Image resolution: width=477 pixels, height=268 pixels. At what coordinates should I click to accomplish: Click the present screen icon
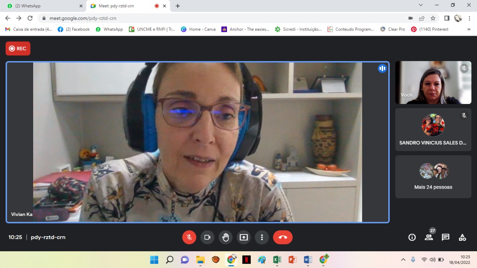pyautogui.click(x=244, y=237)
